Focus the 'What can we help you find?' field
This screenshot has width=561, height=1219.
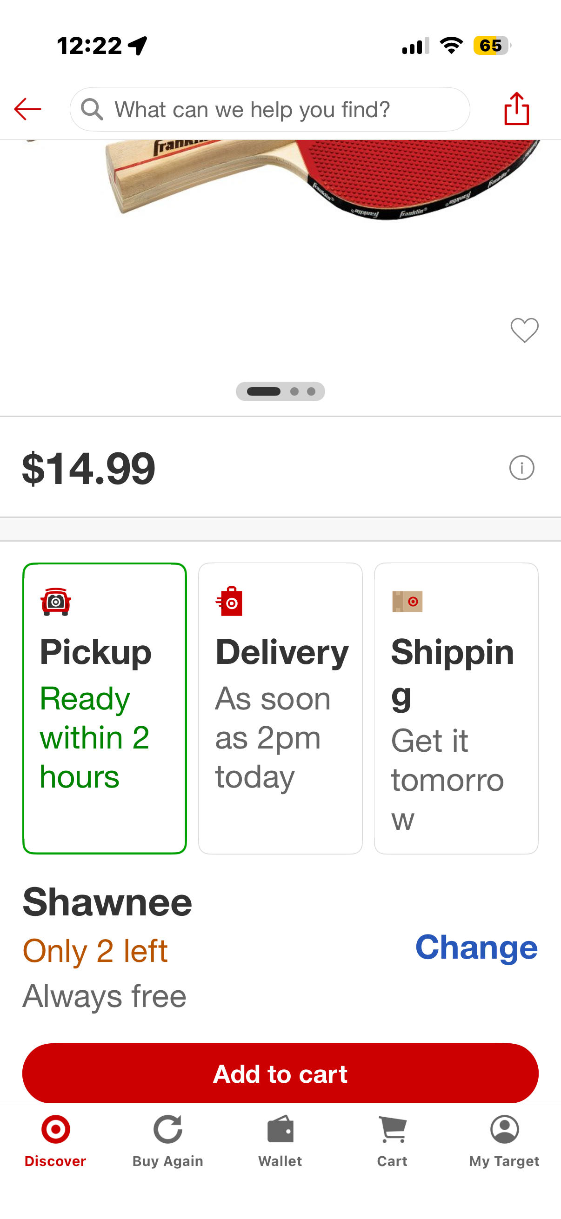click(270, 109)
